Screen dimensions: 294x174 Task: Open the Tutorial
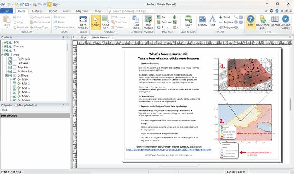coord(275,22)
